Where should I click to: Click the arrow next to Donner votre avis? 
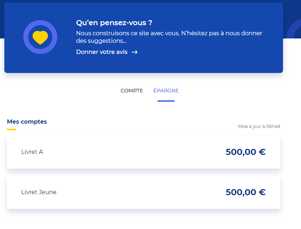(x=134, y=52)
